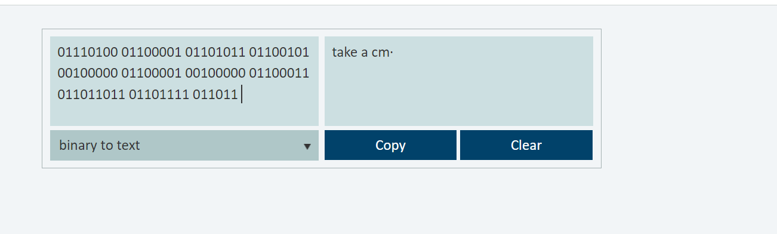Click the first byte 01110100 in input

tap(88, 53)
